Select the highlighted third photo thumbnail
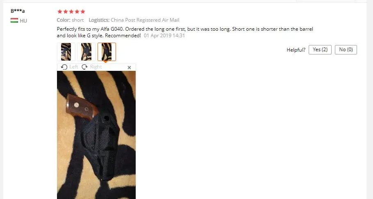Screen dimensions: 373x199 point(107,52)
